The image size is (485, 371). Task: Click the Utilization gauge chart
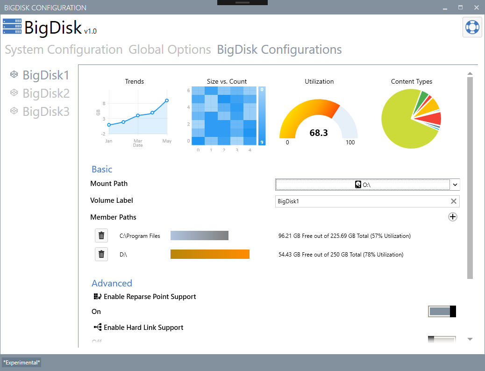[319, 121]
